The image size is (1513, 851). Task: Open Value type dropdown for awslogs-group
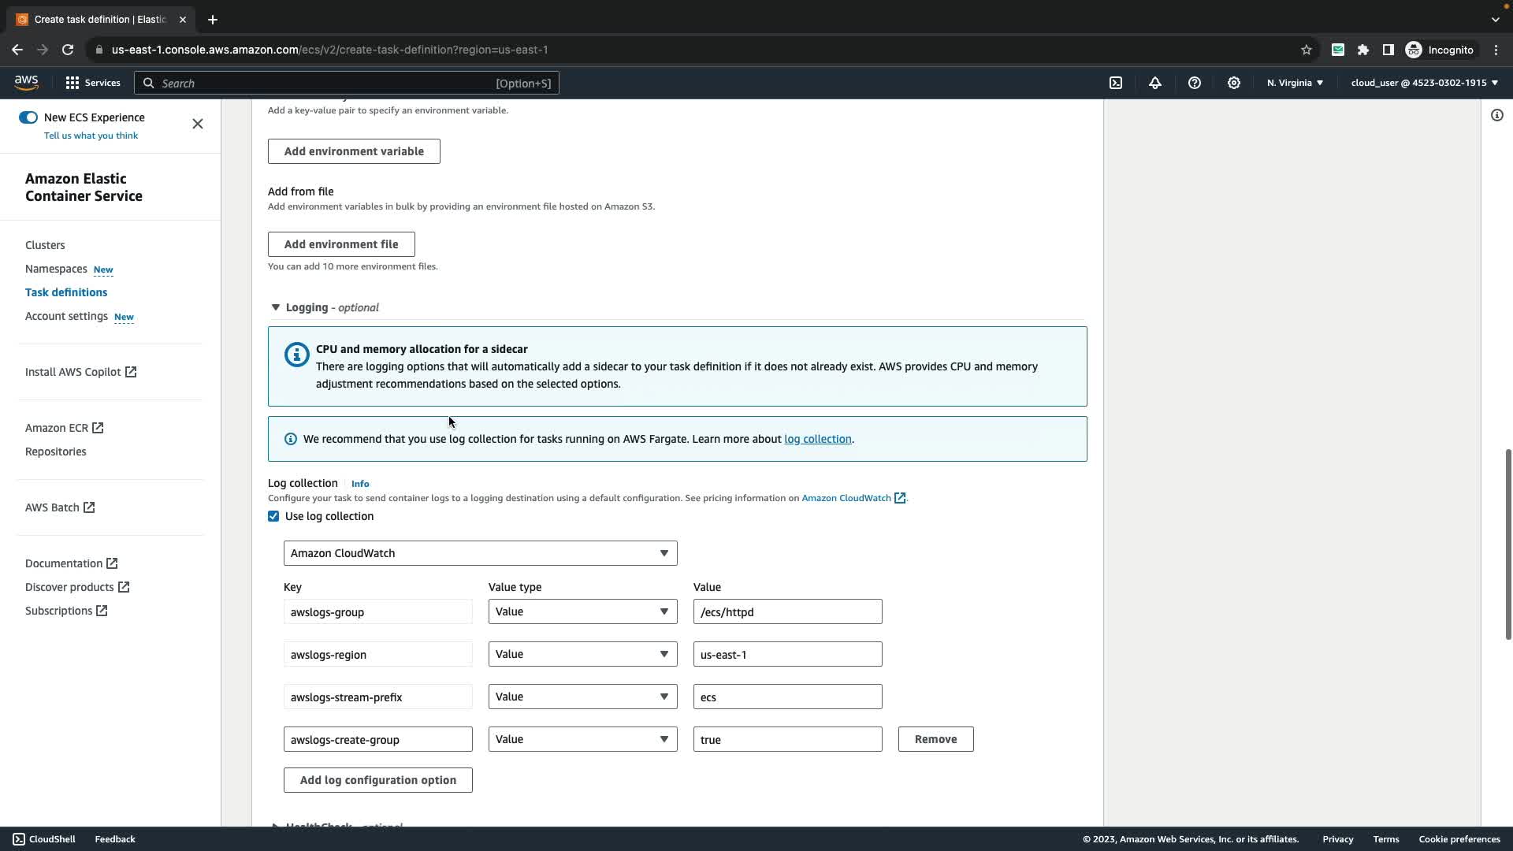582,611
